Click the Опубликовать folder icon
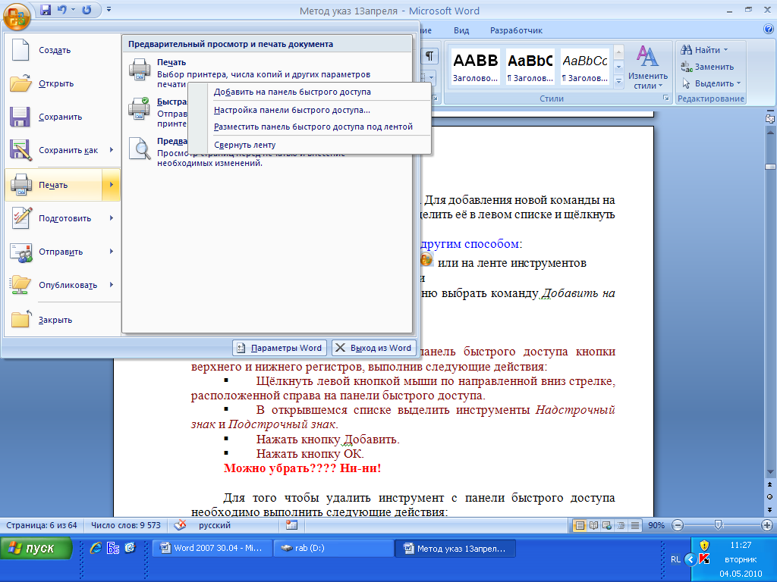The width and height of the screenshot is (777, 582). (20, 285)
